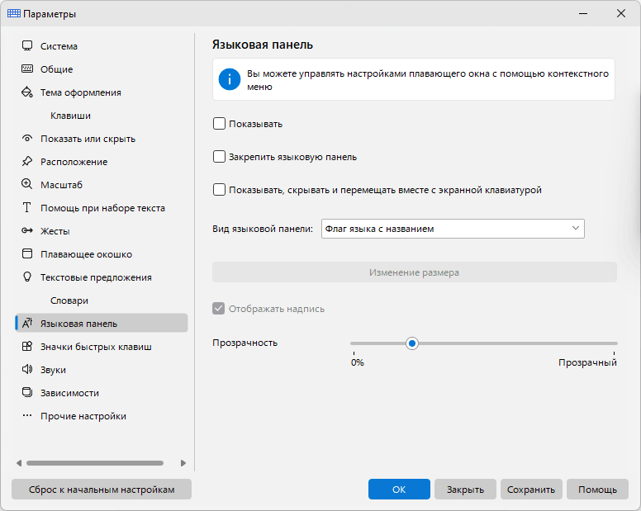This screenshot has width=641, height=511.
Task: Click Сброс к начальным настройкам button
Action: 102,490
